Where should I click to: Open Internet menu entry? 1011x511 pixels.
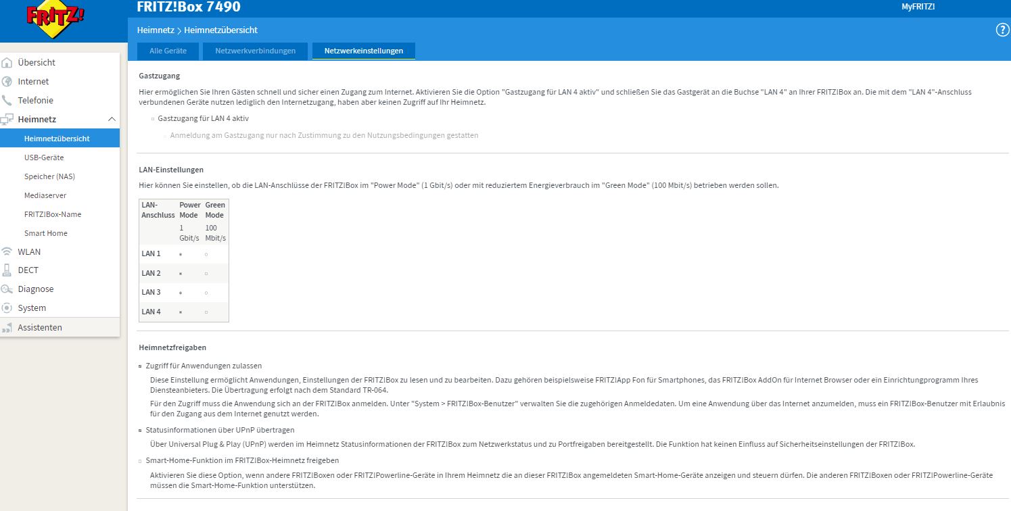coord(34,82)
